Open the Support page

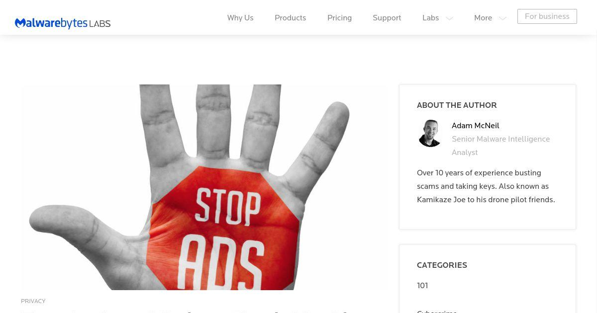coord(387,18)
